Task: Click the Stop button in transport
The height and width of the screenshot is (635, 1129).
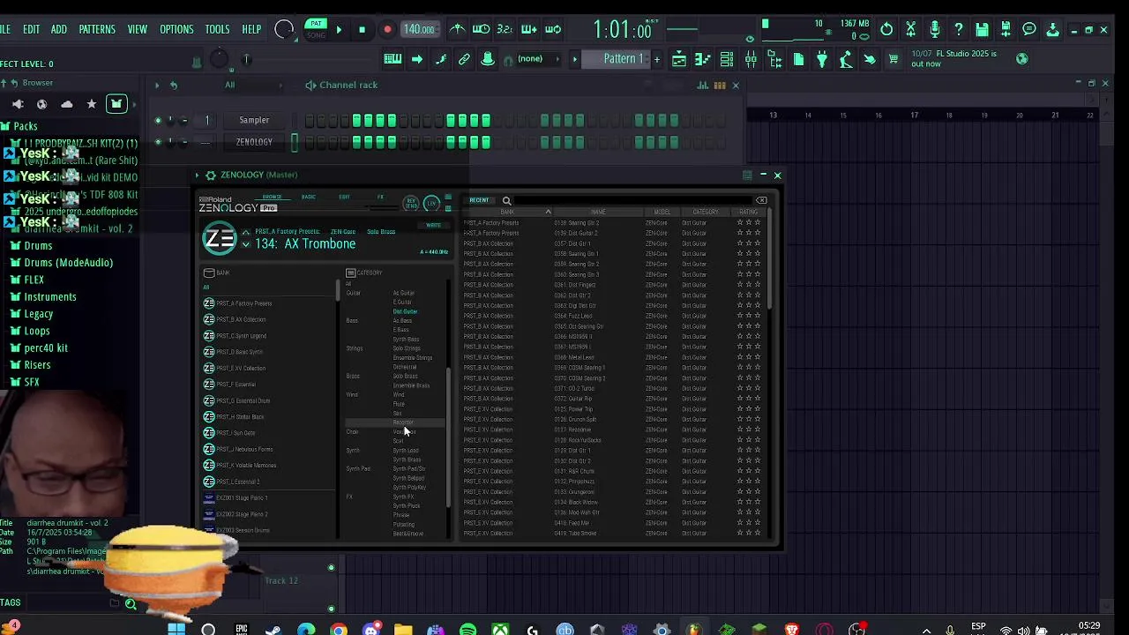Action: 362,30
